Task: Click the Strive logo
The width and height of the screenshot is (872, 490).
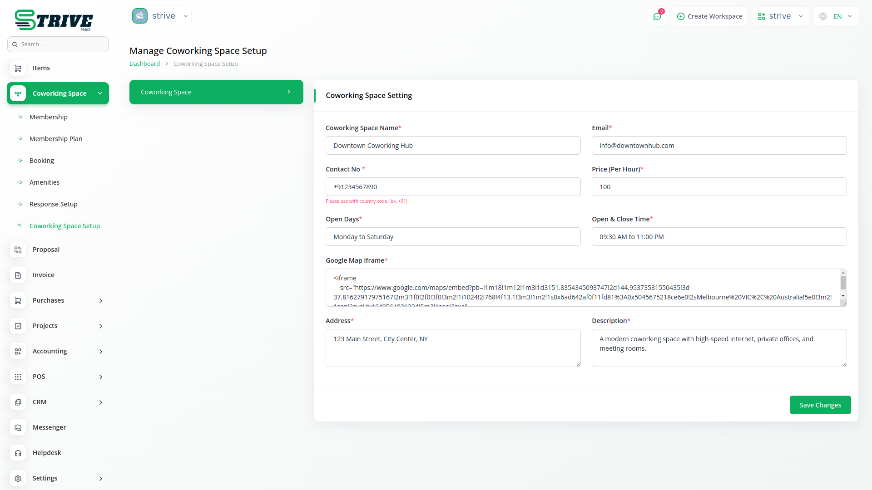Action: click(x=54, y=20)
